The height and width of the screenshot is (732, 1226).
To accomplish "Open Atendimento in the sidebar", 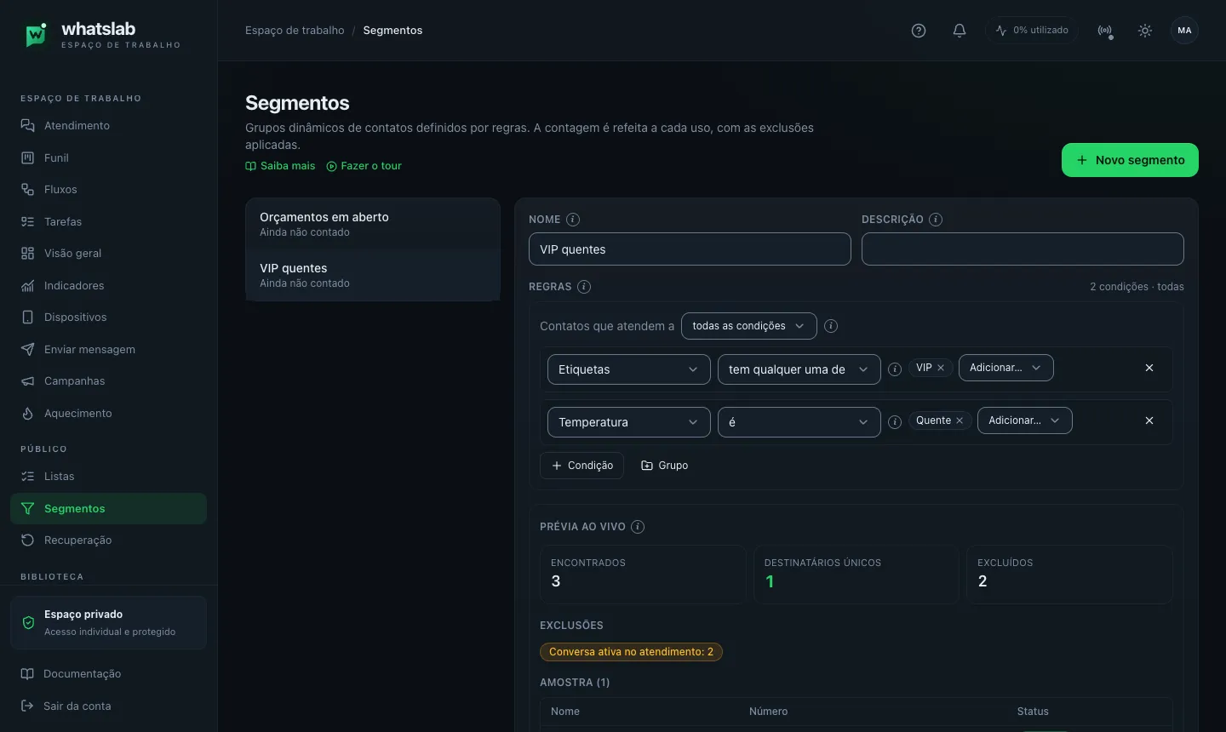I will (108, 126).
